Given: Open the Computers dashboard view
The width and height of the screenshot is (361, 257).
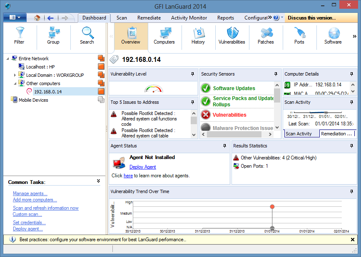Looking at the screenshot, I should (x=164, y=36).
